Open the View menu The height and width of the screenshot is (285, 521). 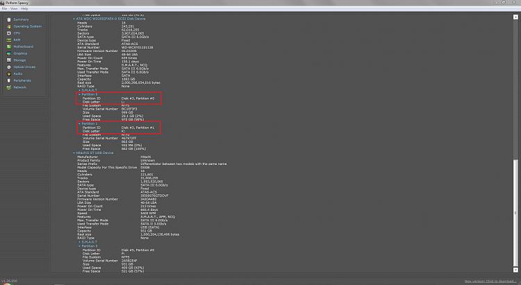(14, 8)
